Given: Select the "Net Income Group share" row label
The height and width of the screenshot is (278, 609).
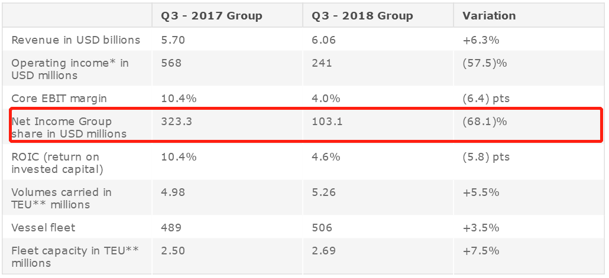Looking at the screenshot, I should (x=69, y=127).
